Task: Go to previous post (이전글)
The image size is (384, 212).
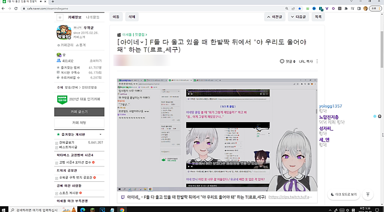Action: pyautogui.click(x=276, y=17)
